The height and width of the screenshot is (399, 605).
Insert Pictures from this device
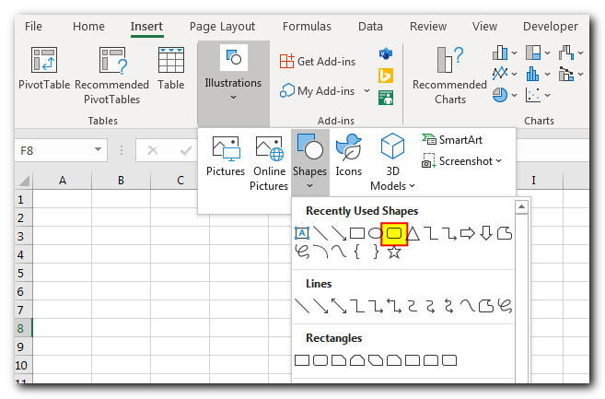[x=226, y=157]
